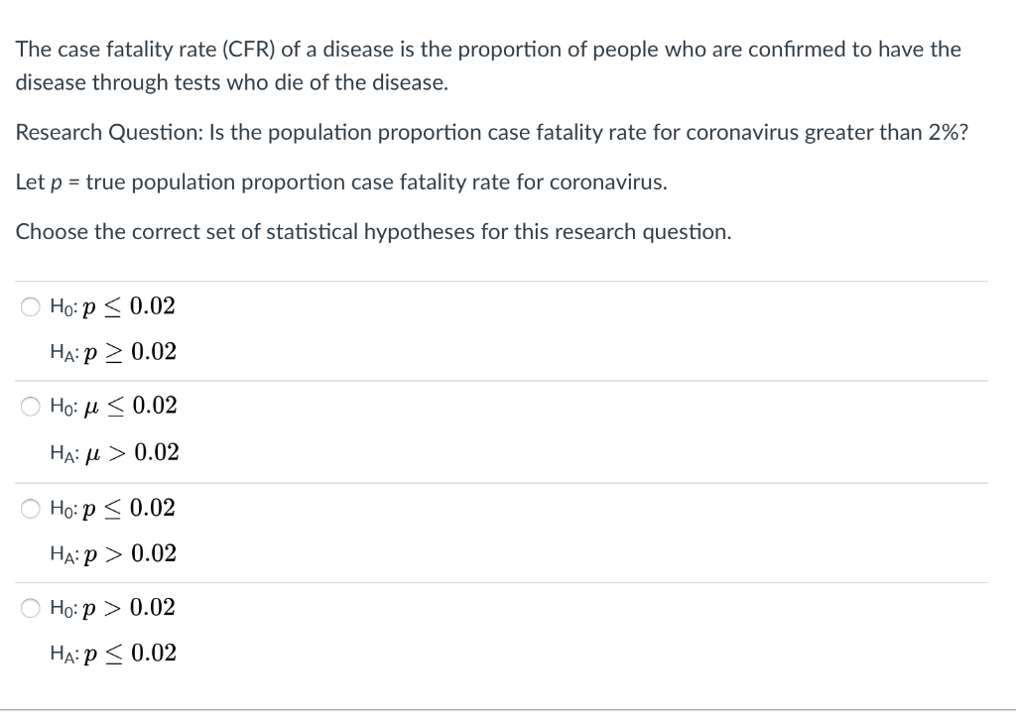Select the radio button for H₀: p > 0.02, Hₐ: p ≤ 0.02
The image size is (1016, 716).
(x=30, y=608)
